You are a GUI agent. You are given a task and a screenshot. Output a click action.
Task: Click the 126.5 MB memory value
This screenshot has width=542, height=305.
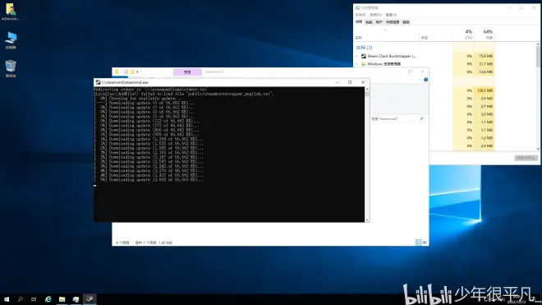[485, 90]
